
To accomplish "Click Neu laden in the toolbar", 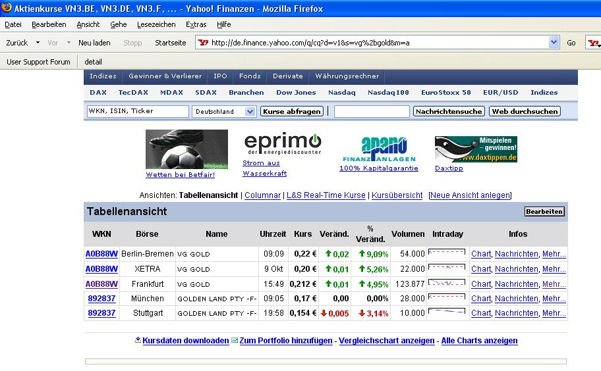I will (x=94, y=43).
